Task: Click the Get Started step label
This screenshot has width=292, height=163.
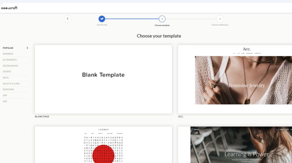Action: coord(102,25)
